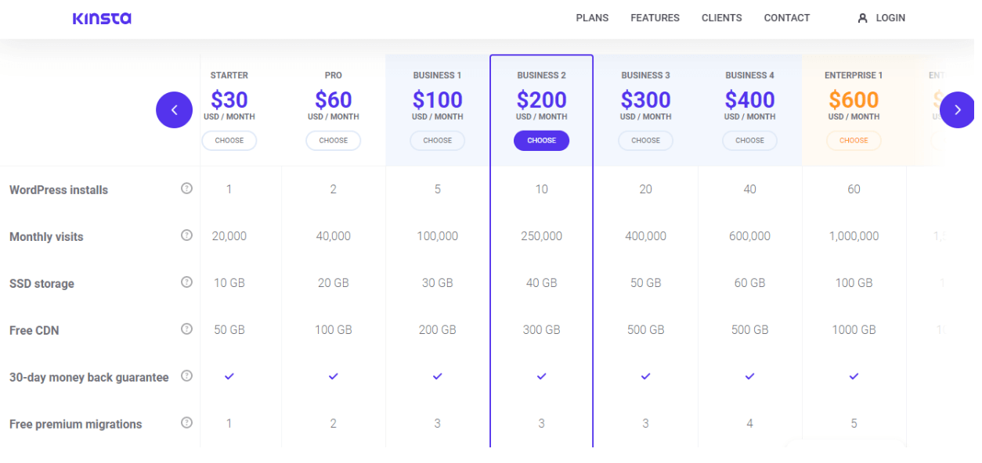Viewport: 982px width, 463px height.
Task: Choose the Business 2 plan
Action: 541,140
